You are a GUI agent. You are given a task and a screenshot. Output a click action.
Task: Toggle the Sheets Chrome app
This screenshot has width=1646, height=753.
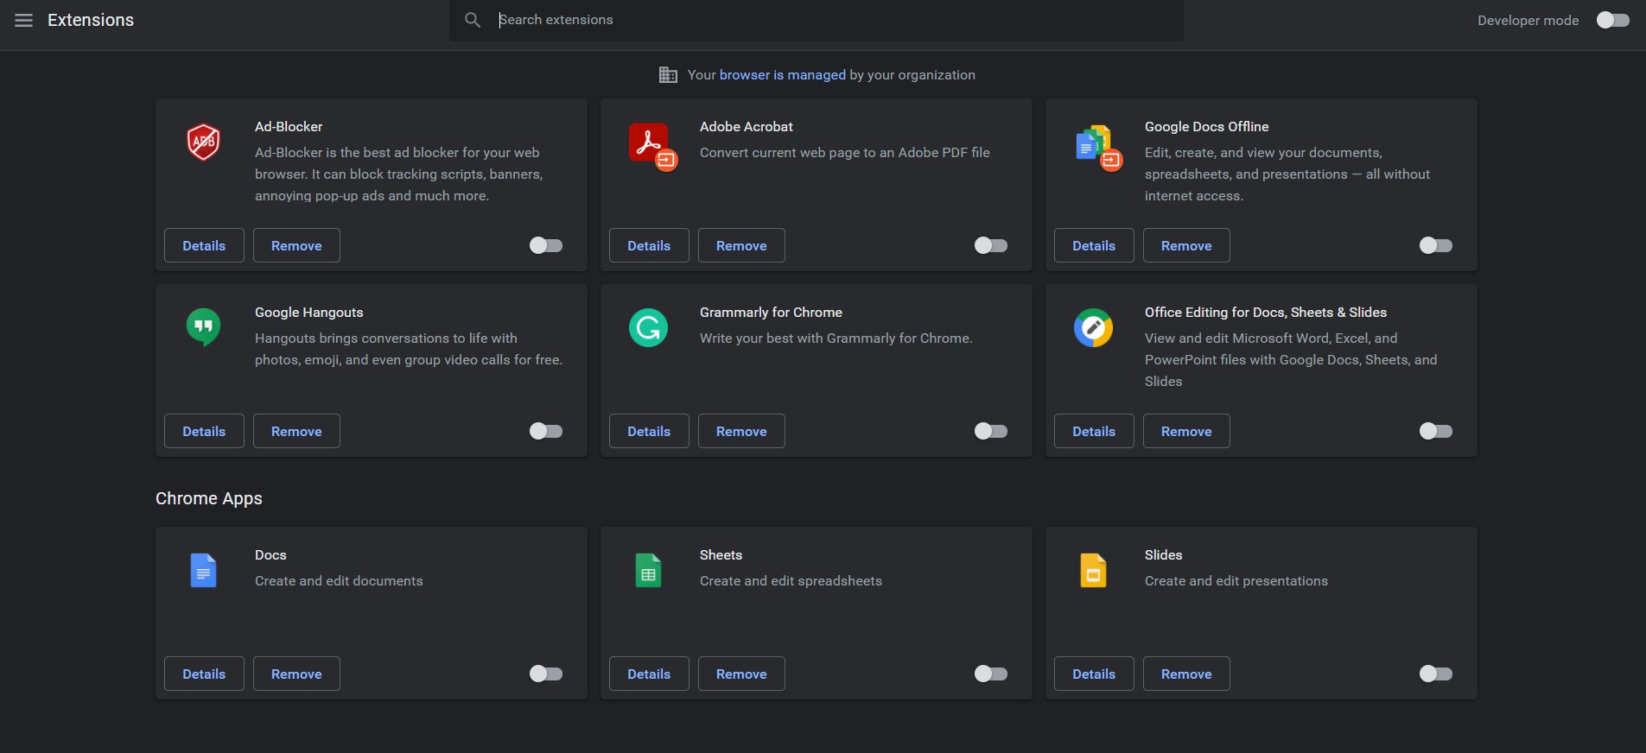pyautogui.click(x=991, y=674)
